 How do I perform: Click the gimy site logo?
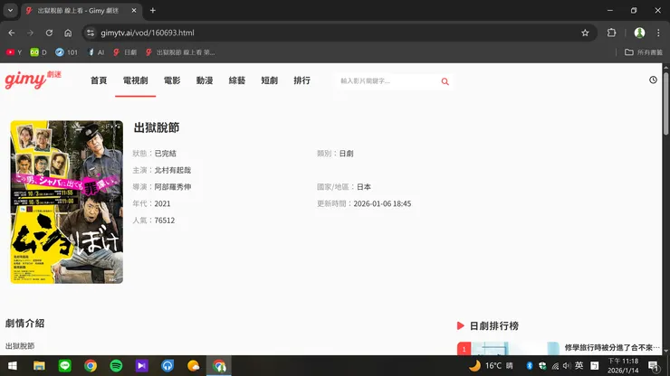point(33,80)
